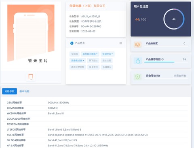Click the 800MHz value

[53, 108]
